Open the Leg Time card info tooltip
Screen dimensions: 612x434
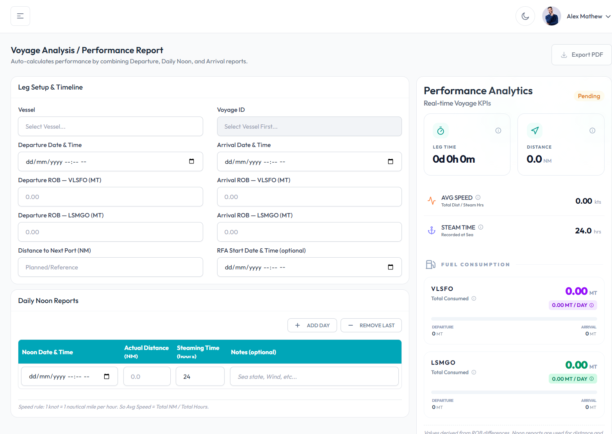pos(498,131)
